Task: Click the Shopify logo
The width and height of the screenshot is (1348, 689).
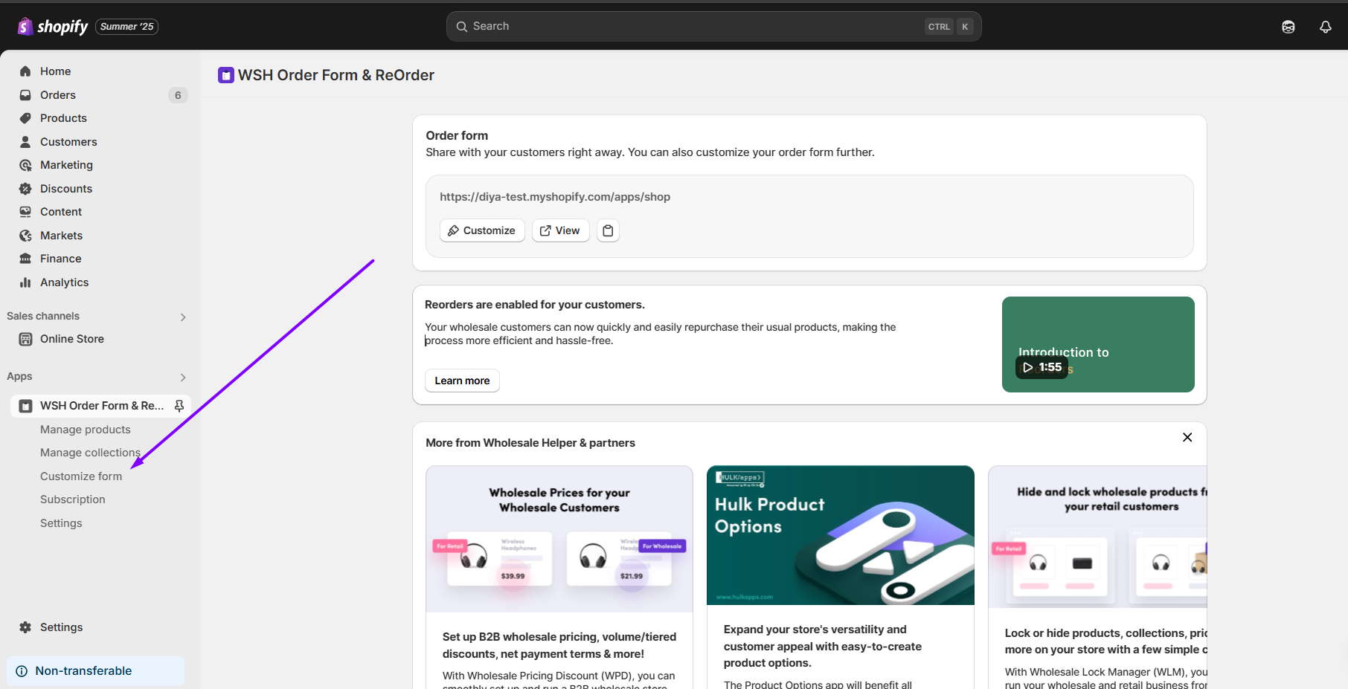Action: 53,27
